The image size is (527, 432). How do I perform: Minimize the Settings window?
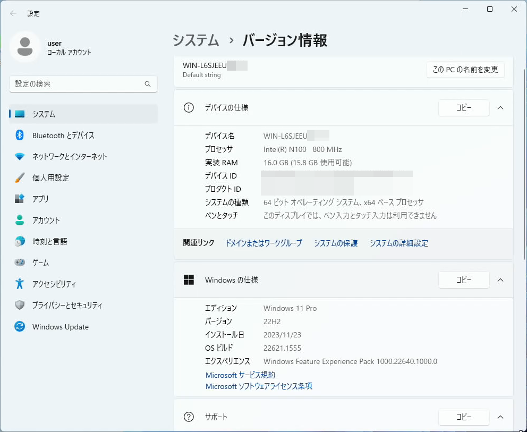click(x=465, y=9)
